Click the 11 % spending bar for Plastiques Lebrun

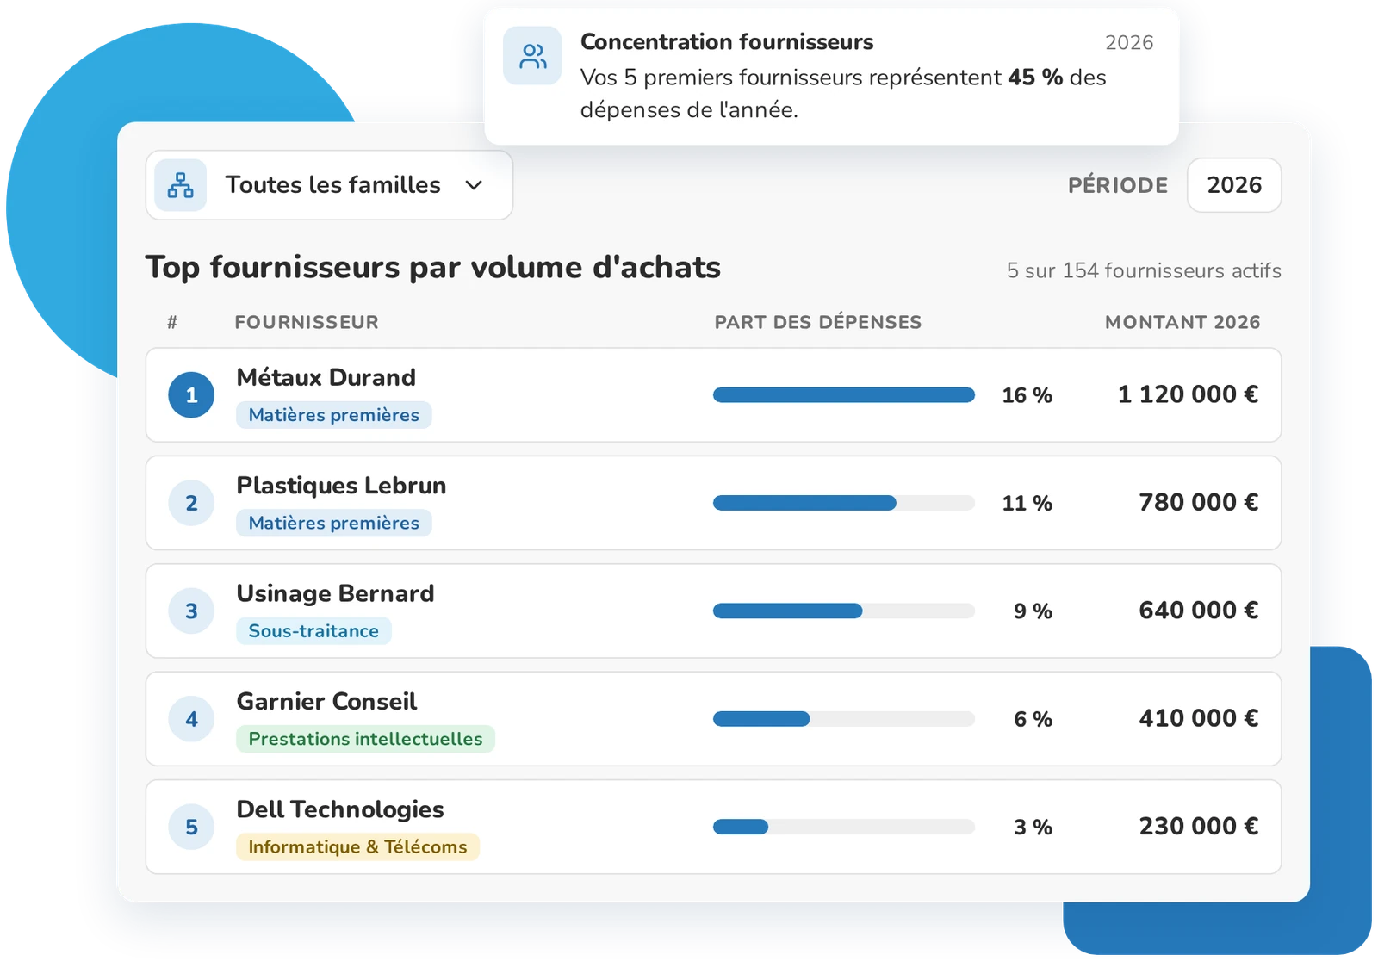point(844,503)
